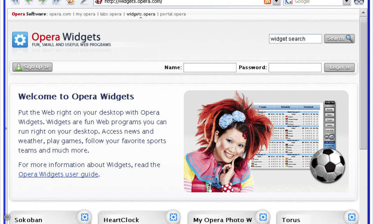Open the Opera Widgets user guide link

tap(58, 174)
